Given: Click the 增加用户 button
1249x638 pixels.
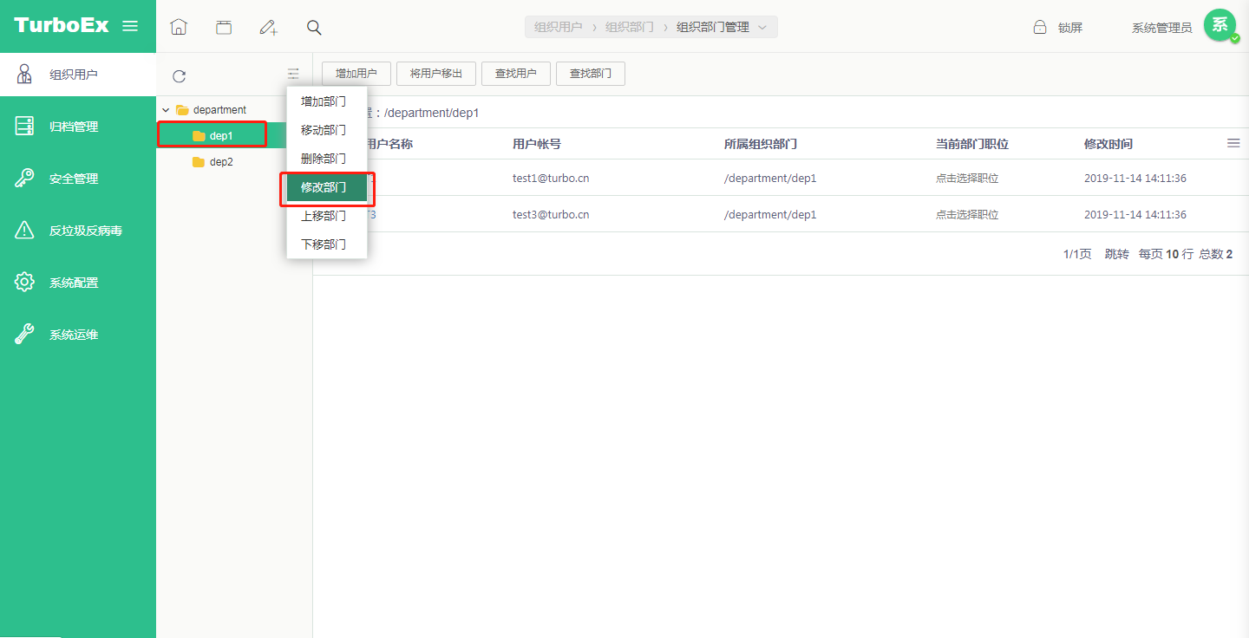Looking at the screenshot, I should point(356,74).
